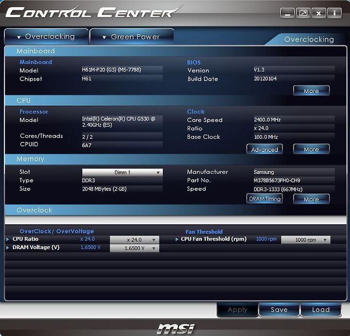Click the chipset value H61
Image resolution: width=350 pixels, height=336 pixels.
87,79
